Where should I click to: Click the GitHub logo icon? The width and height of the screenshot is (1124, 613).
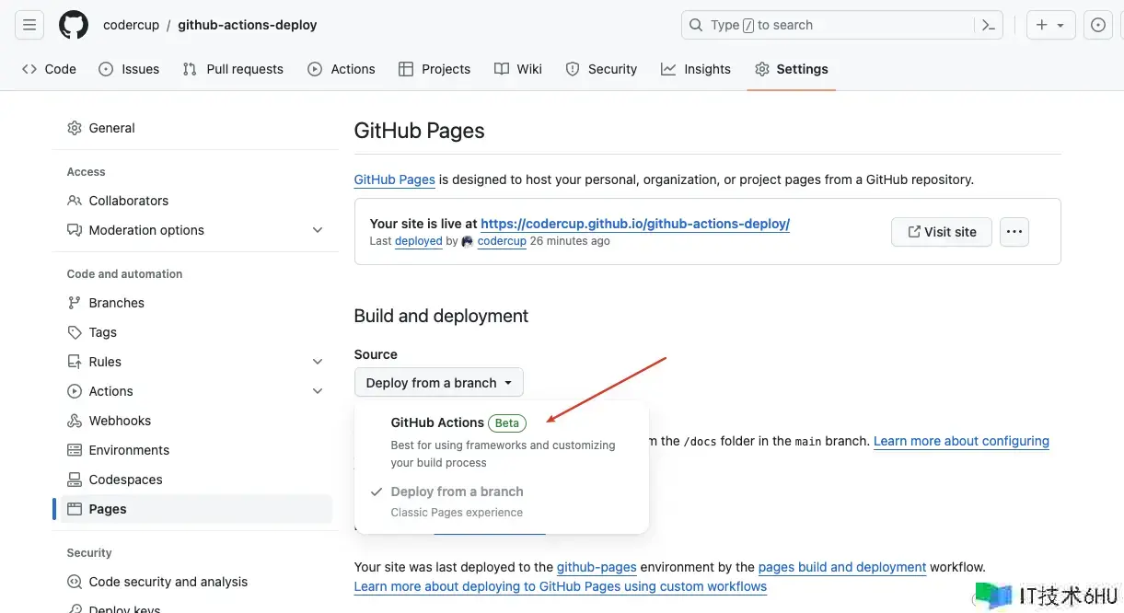(74, 25)
